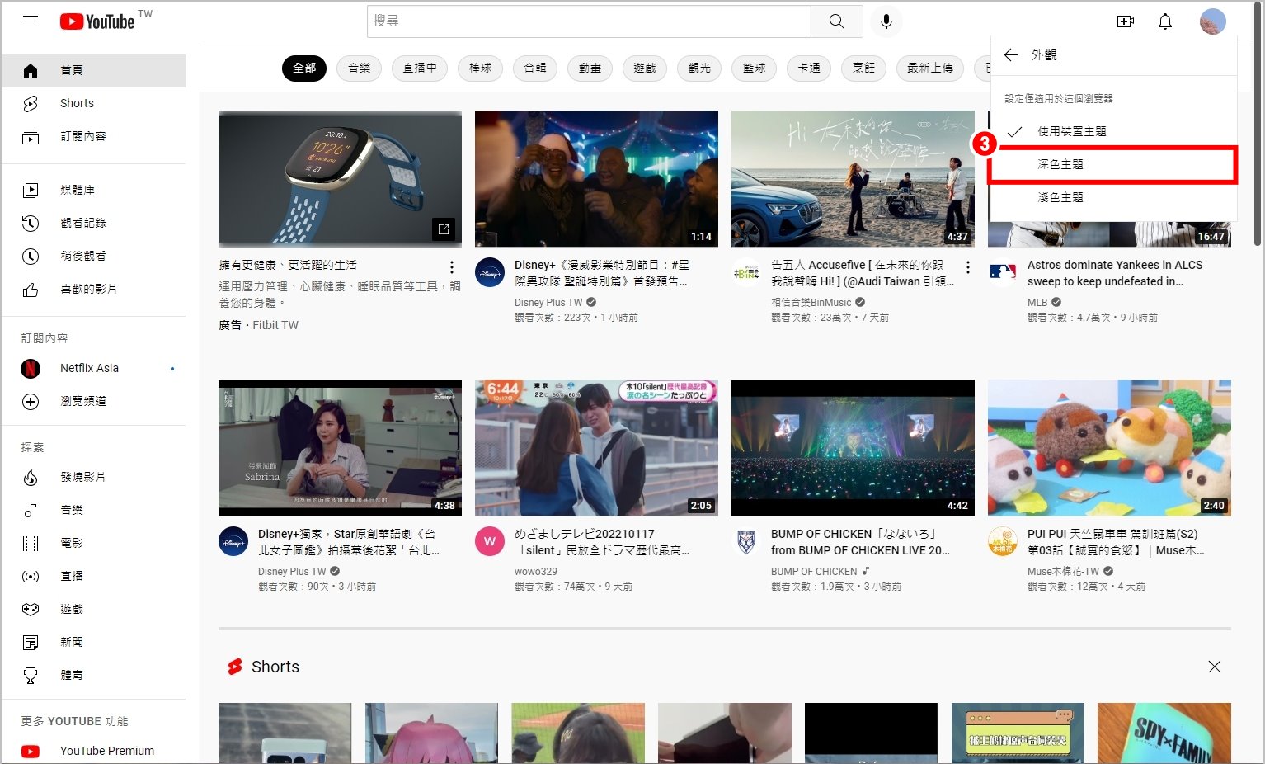This screenshot has height=764, width=1265.
Task: Open the MLB channel avatar
Action: click(1003, 272)
